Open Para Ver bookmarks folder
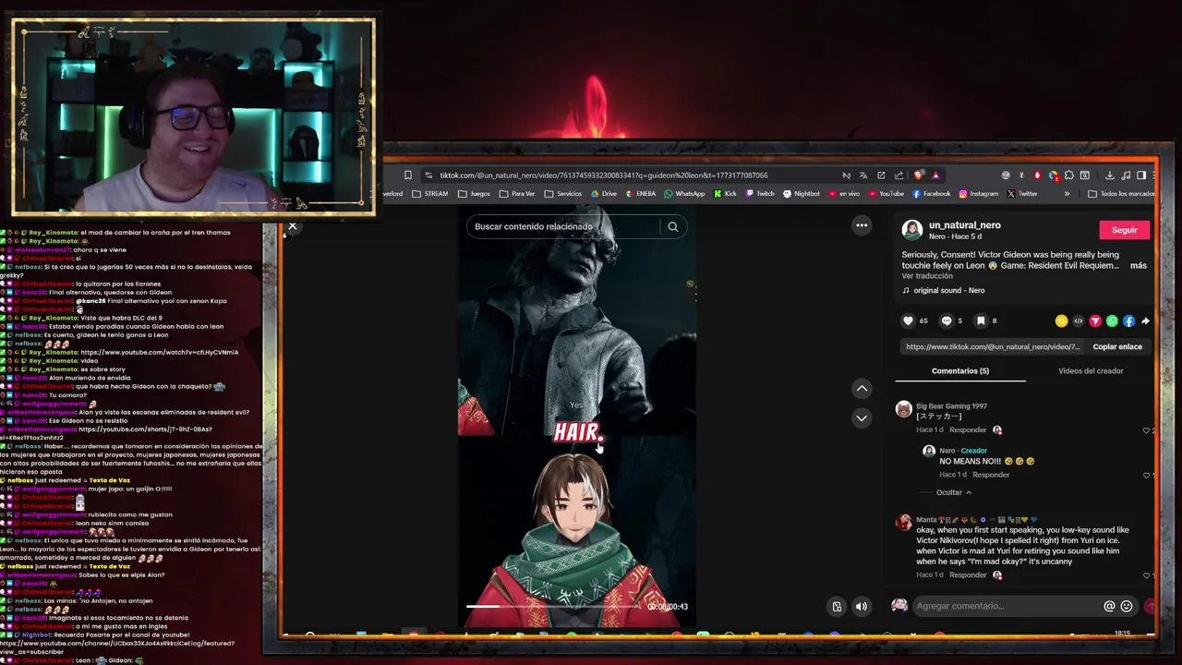 517,194
